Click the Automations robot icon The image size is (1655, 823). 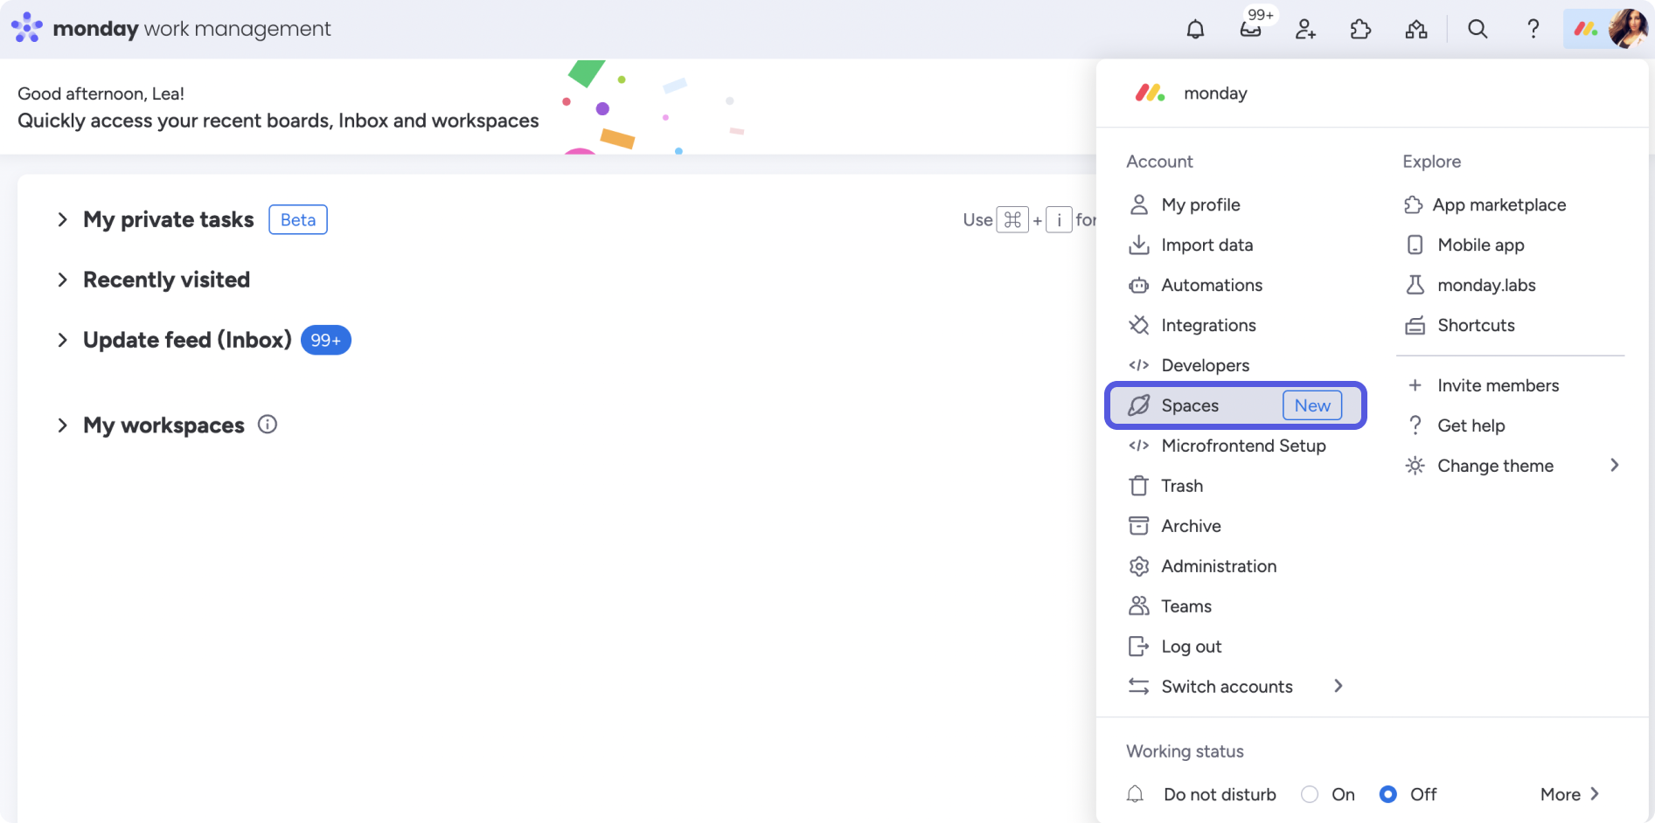[x=1138, y=285]
